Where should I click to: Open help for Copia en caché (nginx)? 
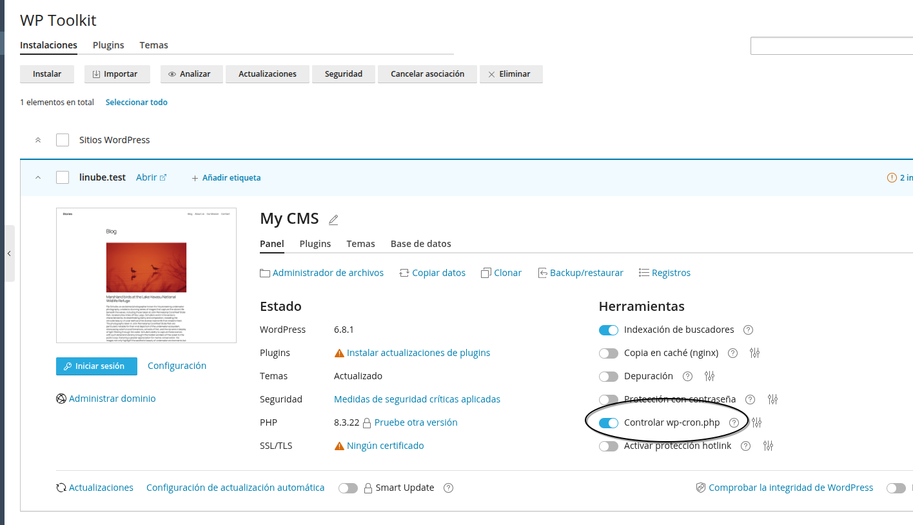[x=732, y=353]
